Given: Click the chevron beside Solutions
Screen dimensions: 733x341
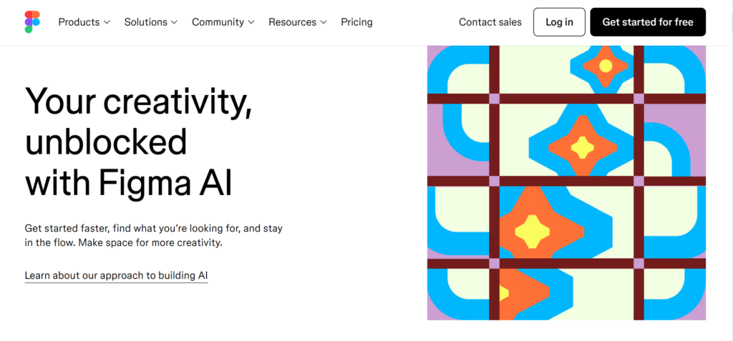Looking at the screenshot, I should 175,22.
